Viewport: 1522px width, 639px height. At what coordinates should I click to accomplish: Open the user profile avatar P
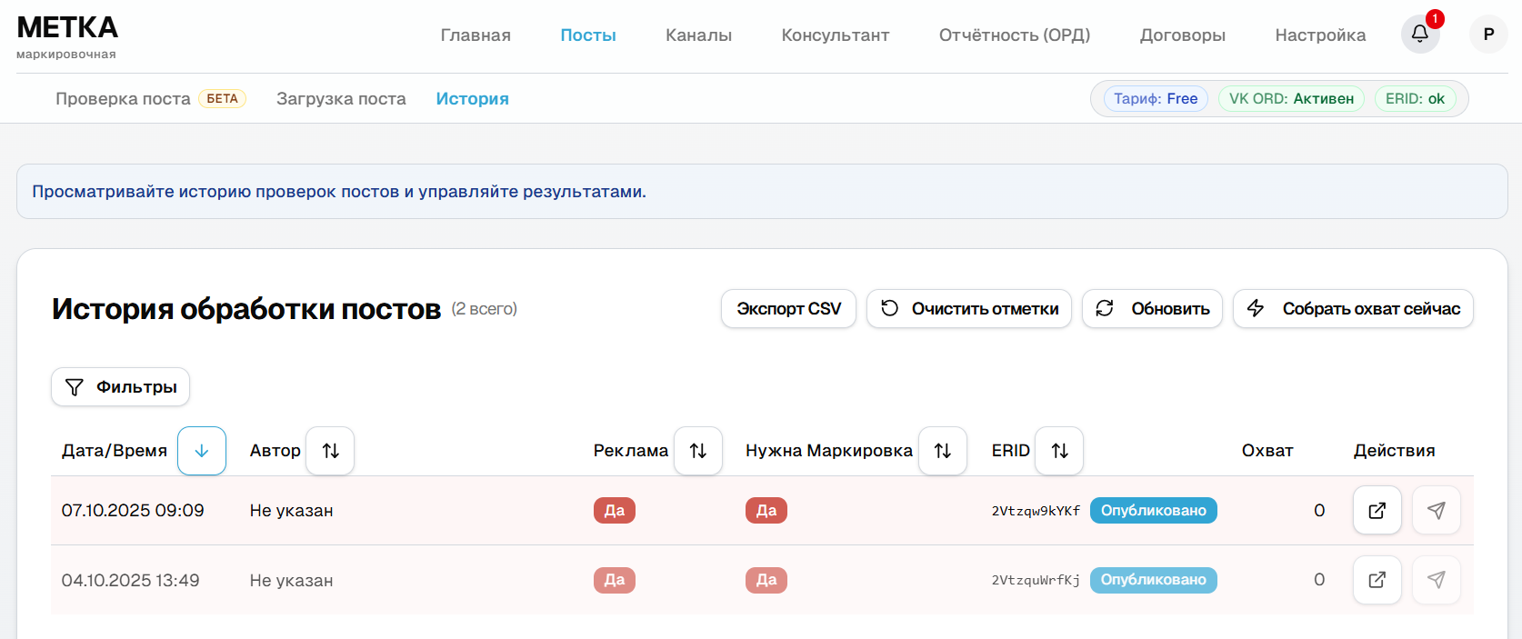pyautogui.click(x=1488, y=35)
